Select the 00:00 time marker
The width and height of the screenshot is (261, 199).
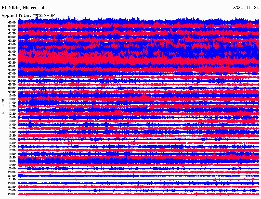point(12,22)
